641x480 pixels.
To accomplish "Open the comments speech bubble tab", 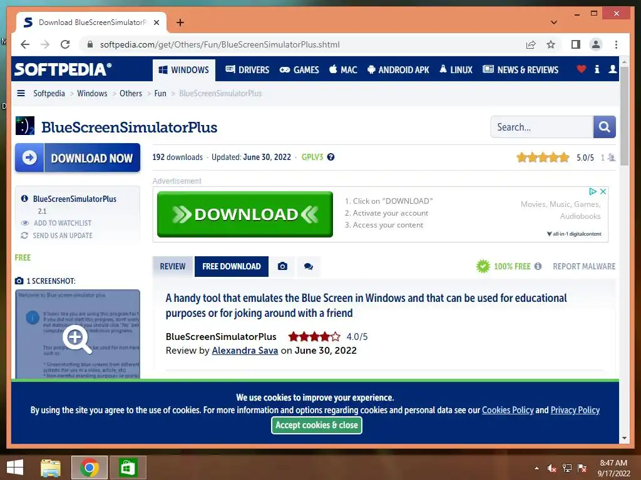I will pyautogui.click(x=309, y=266).
